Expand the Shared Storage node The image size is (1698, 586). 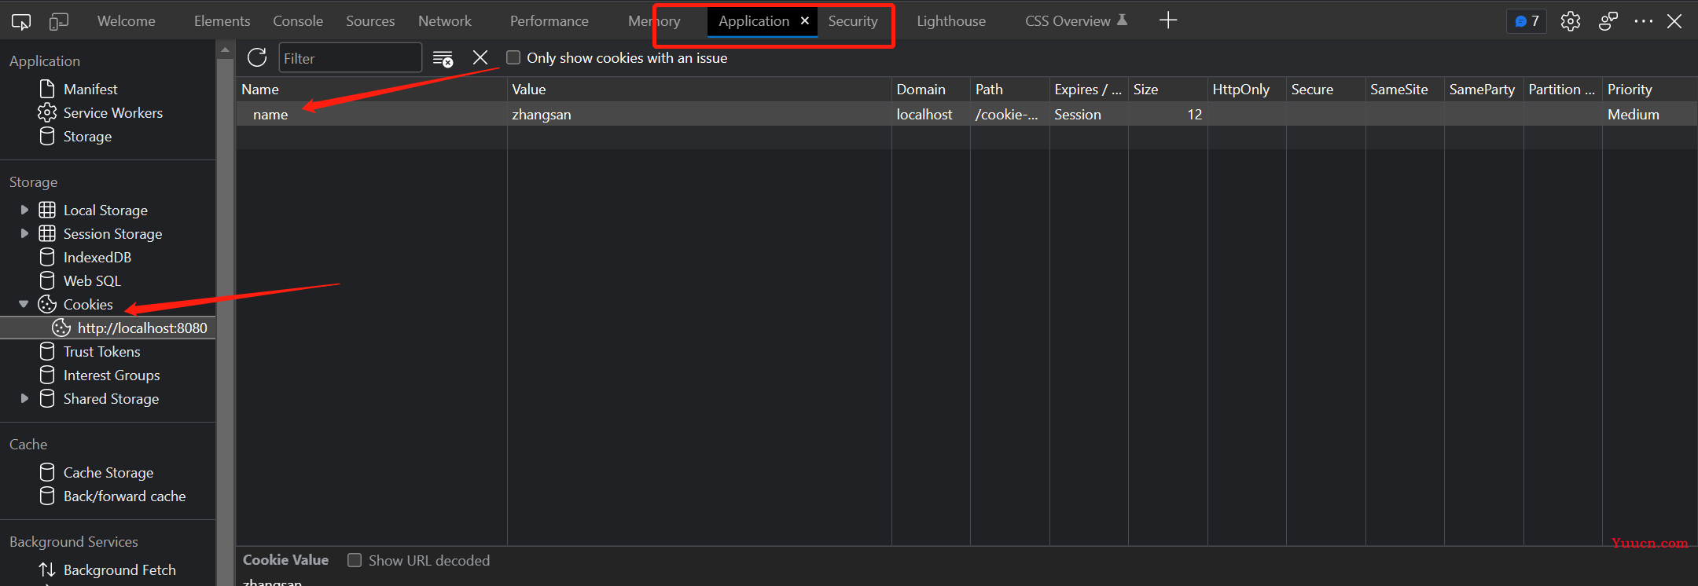pyautogui.click(x=24, y=398)
